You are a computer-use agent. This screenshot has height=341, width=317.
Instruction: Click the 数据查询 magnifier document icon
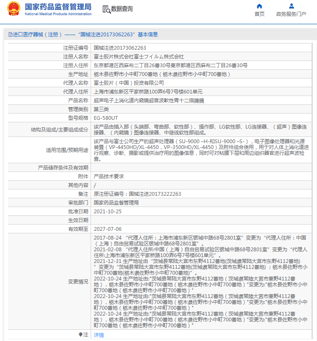point(107,9)
